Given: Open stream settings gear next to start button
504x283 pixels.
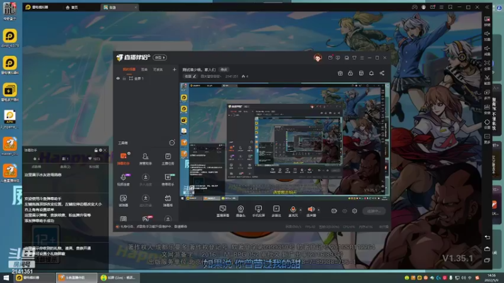Looking at the screenshot, I should point(355,211).
